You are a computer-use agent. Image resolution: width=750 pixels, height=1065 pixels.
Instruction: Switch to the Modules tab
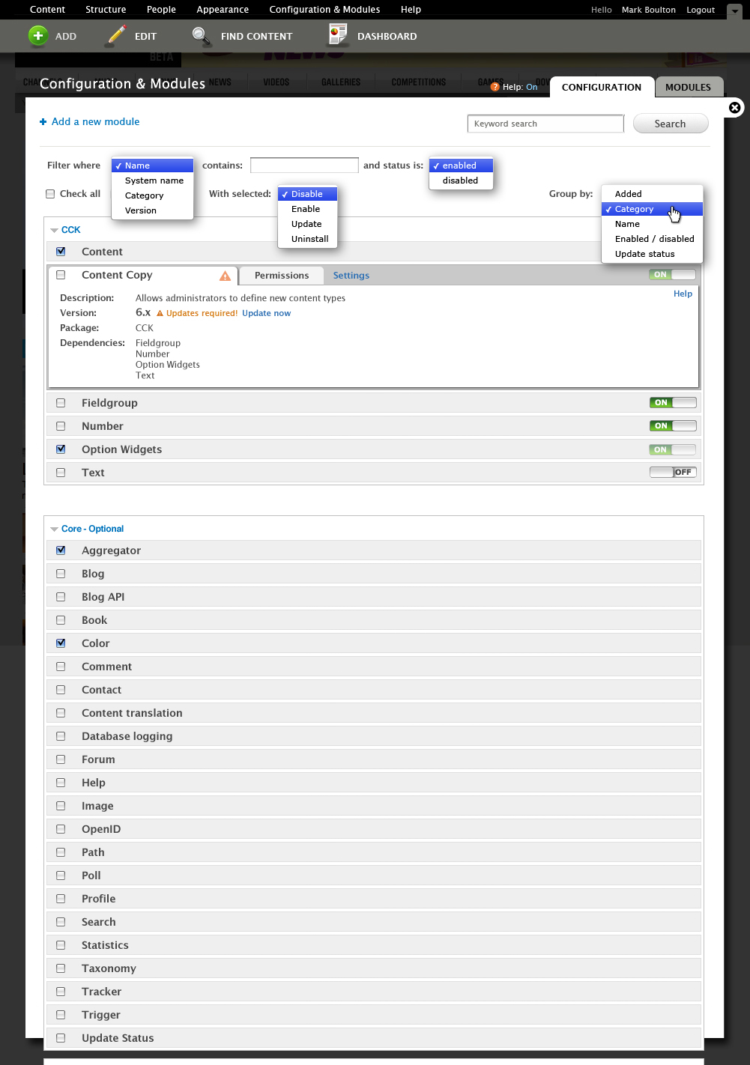688,87
